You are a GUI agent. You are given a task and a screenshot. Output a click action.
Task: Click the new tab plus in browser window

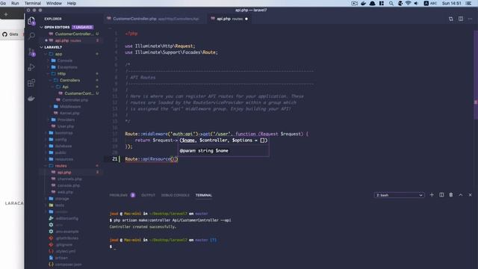click(6, 14)
